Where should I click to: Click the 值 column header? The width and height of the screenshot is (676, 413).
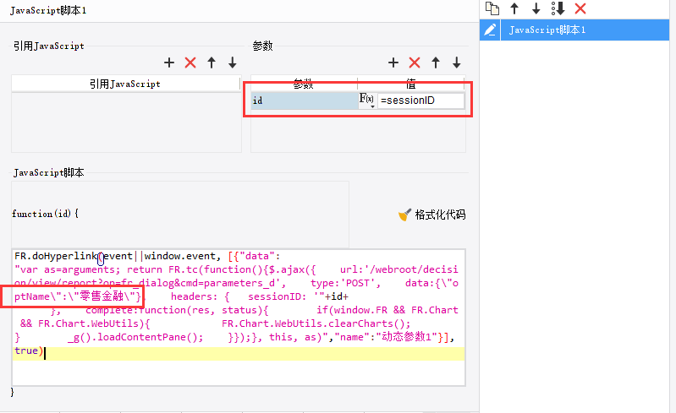(411, 84)
